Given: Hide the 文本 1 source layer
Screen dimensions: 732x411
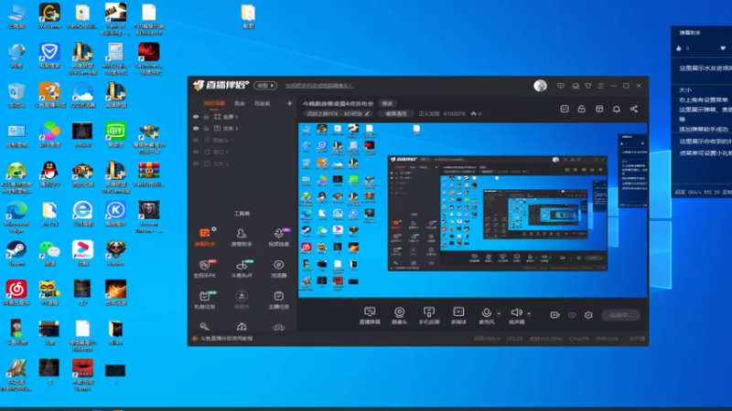Looking at the screenshot, I should coord(196,129).
